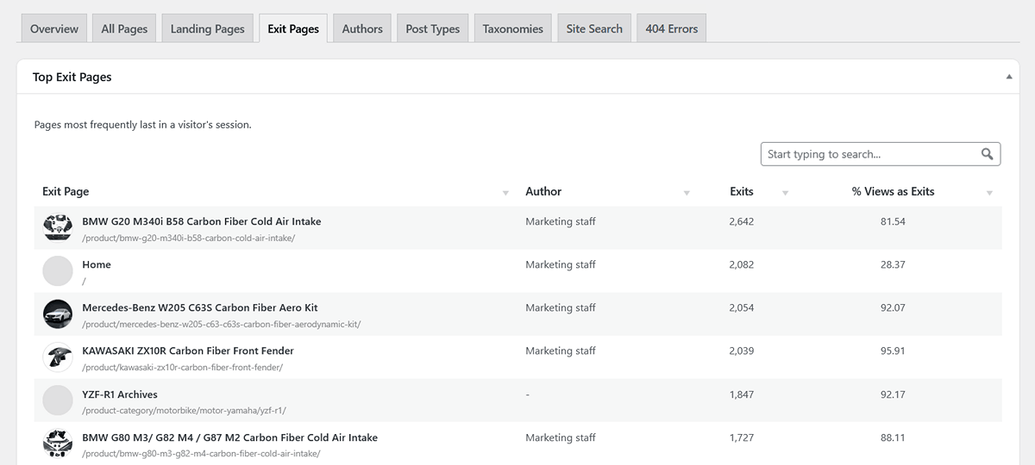The width and height of the screenshot is (1035, 465).
Task: Open the YZF-R1 Archives entry
Action: tap(120, 394)
